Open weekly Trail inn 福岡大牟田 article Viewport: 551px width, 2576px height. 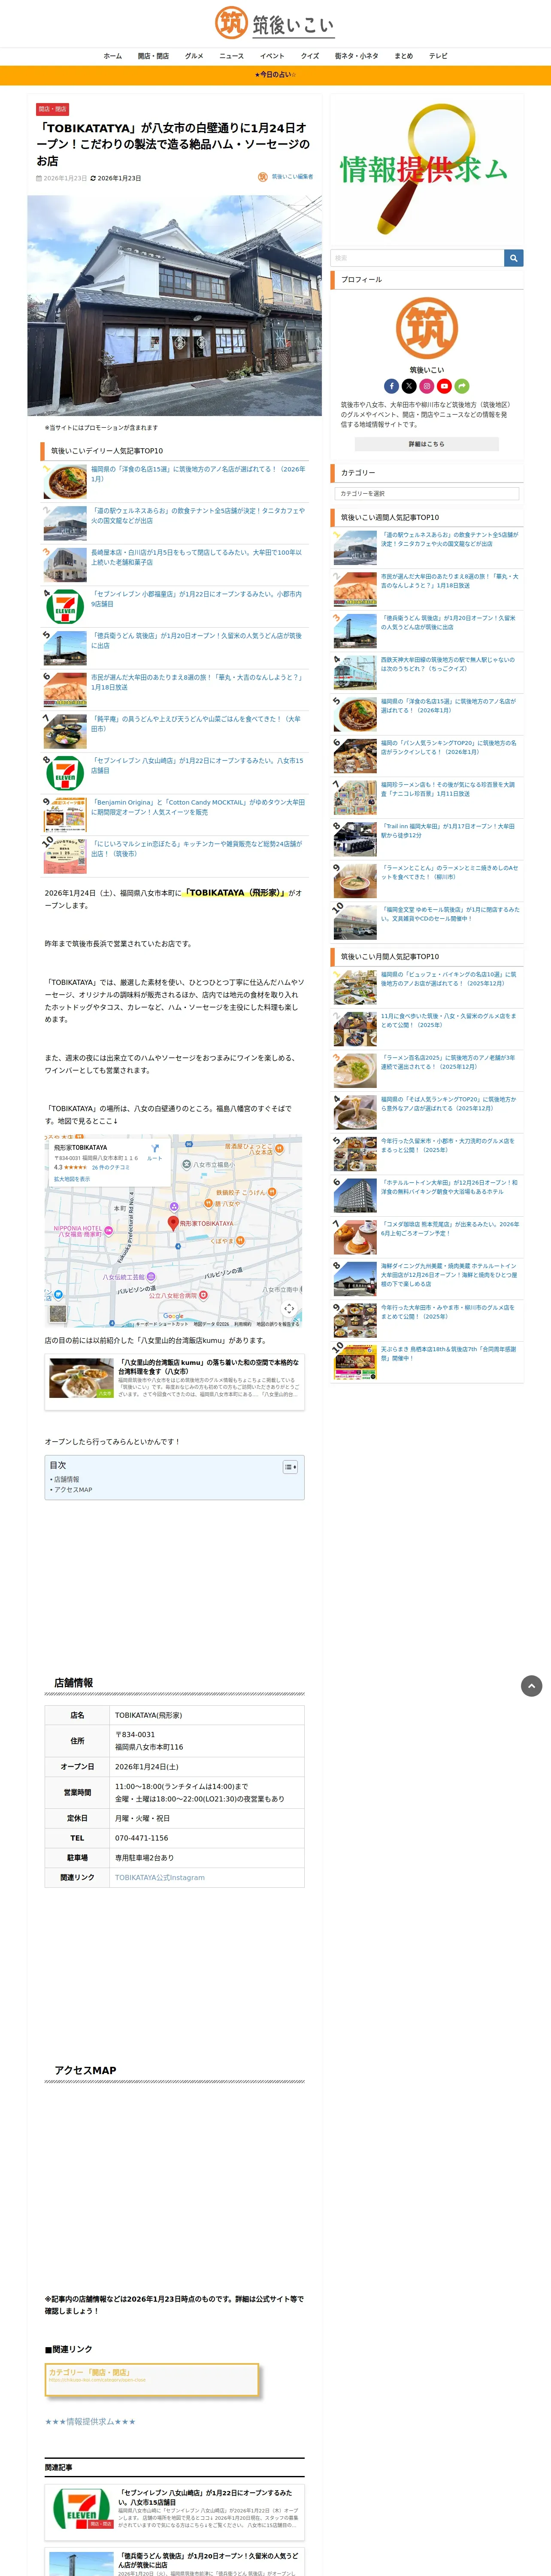coord(449,831)
